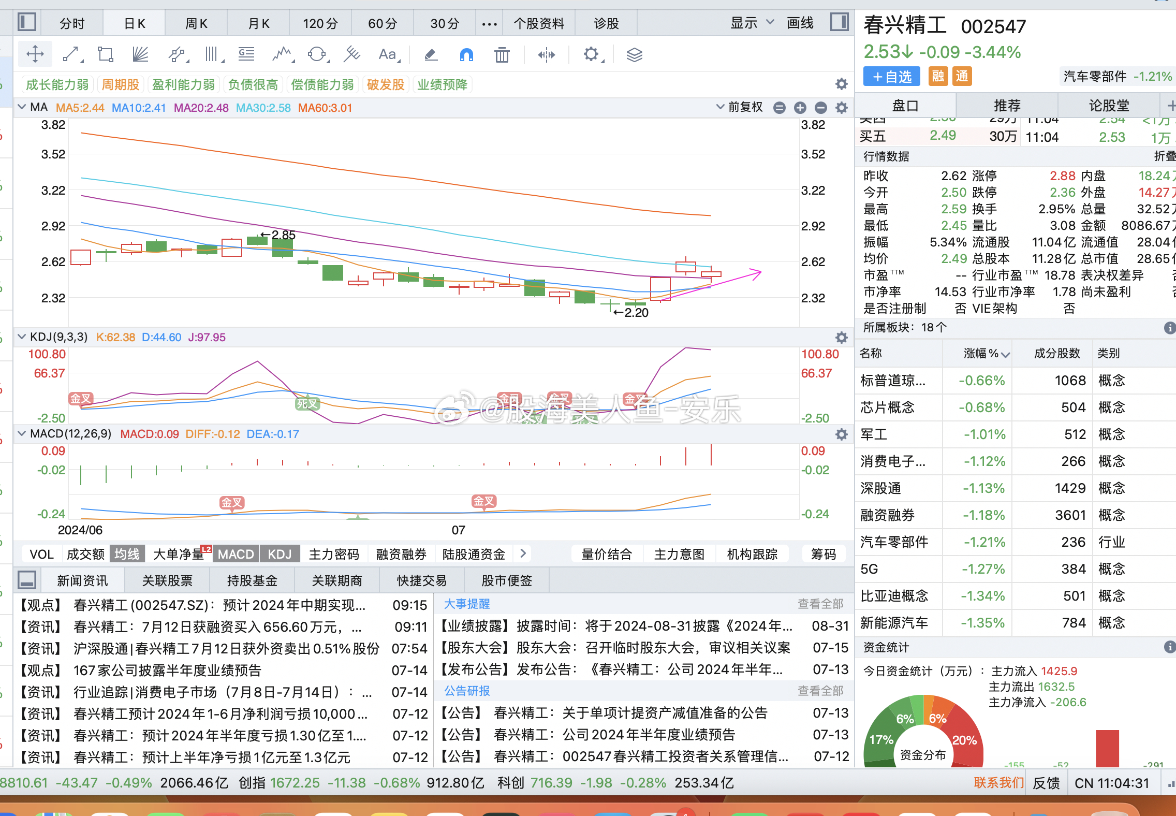This screenshot has height=816, width=1176.
Task: Select the pitchfork drawing tool
Action: tap(352, 54)
